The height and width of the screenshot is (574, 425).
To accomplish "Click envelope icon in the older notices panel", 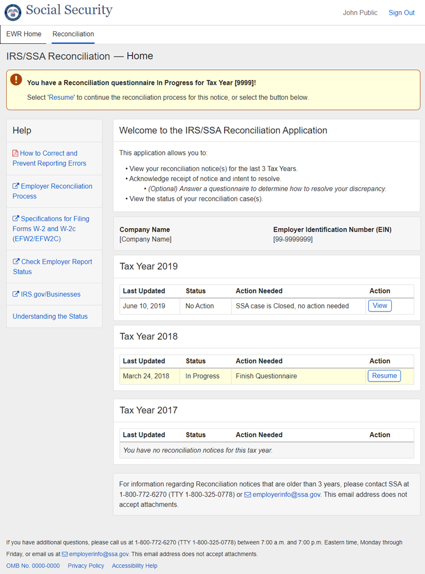I will click(x=248, y=495).
